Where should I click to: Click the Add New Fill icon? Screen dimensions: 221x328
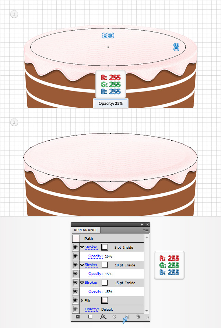pyautogui.click(x=90, y=317)
